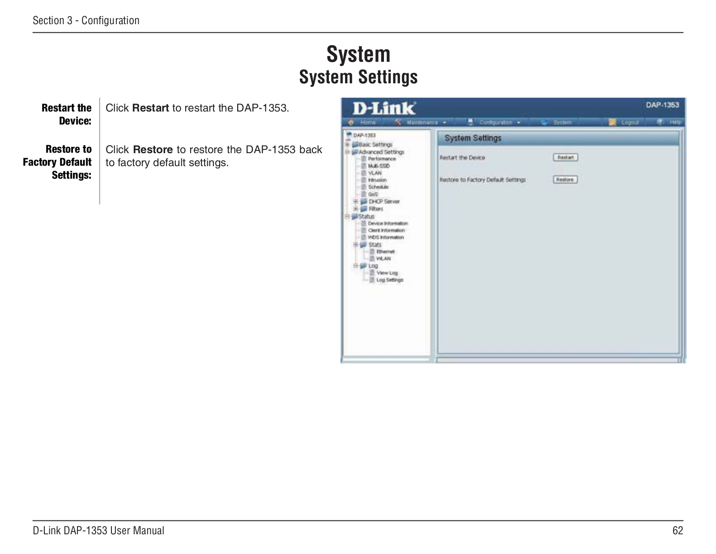Screen dimensions: 716x554
Task: Click the WLAN page icon
Action: 372,258
